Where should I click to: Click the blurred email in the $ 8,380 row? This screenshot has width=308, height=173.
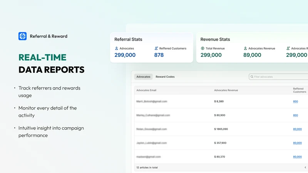click(x=152, y=101)
